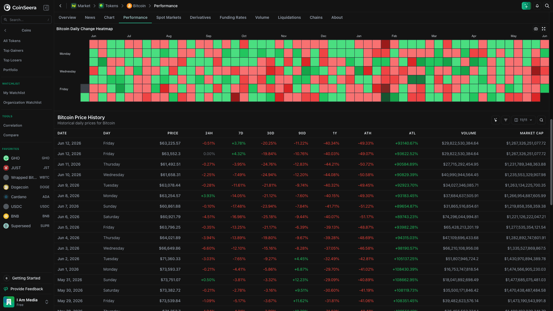
Task: Go back using the top breadcrumb arrow
Action: [60, 6]
